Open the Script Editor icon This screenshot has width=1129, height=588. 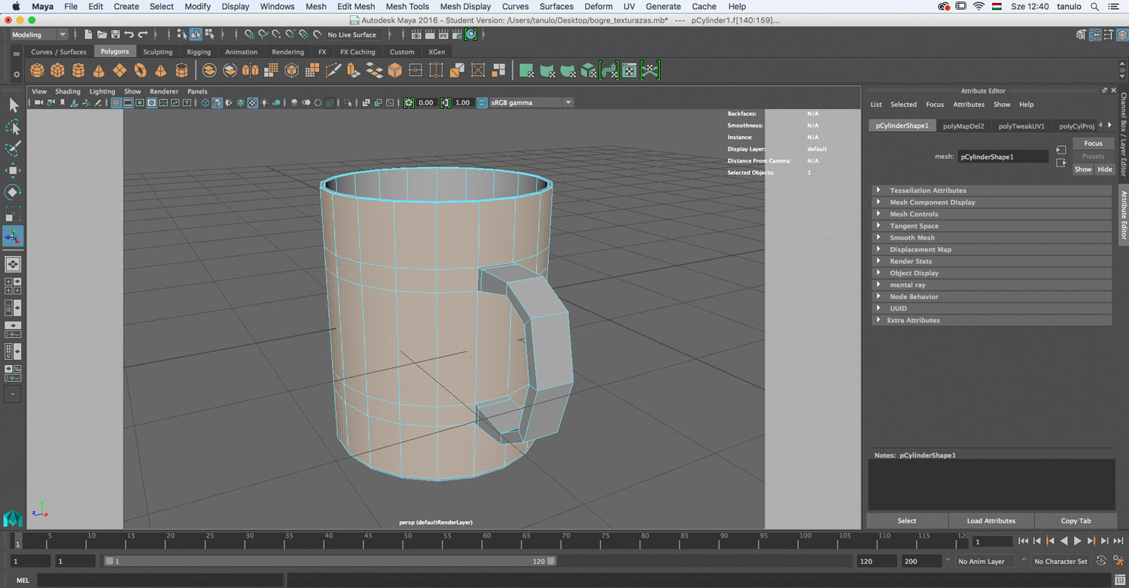click(x=1120, y=580)
